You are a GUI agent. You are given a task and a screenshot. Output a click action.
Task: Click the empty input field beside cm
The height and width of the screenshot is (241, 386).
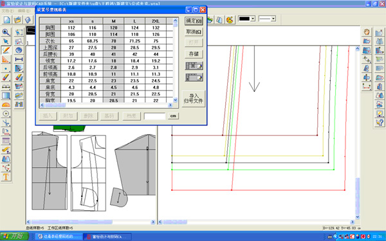tap(154, 116)
